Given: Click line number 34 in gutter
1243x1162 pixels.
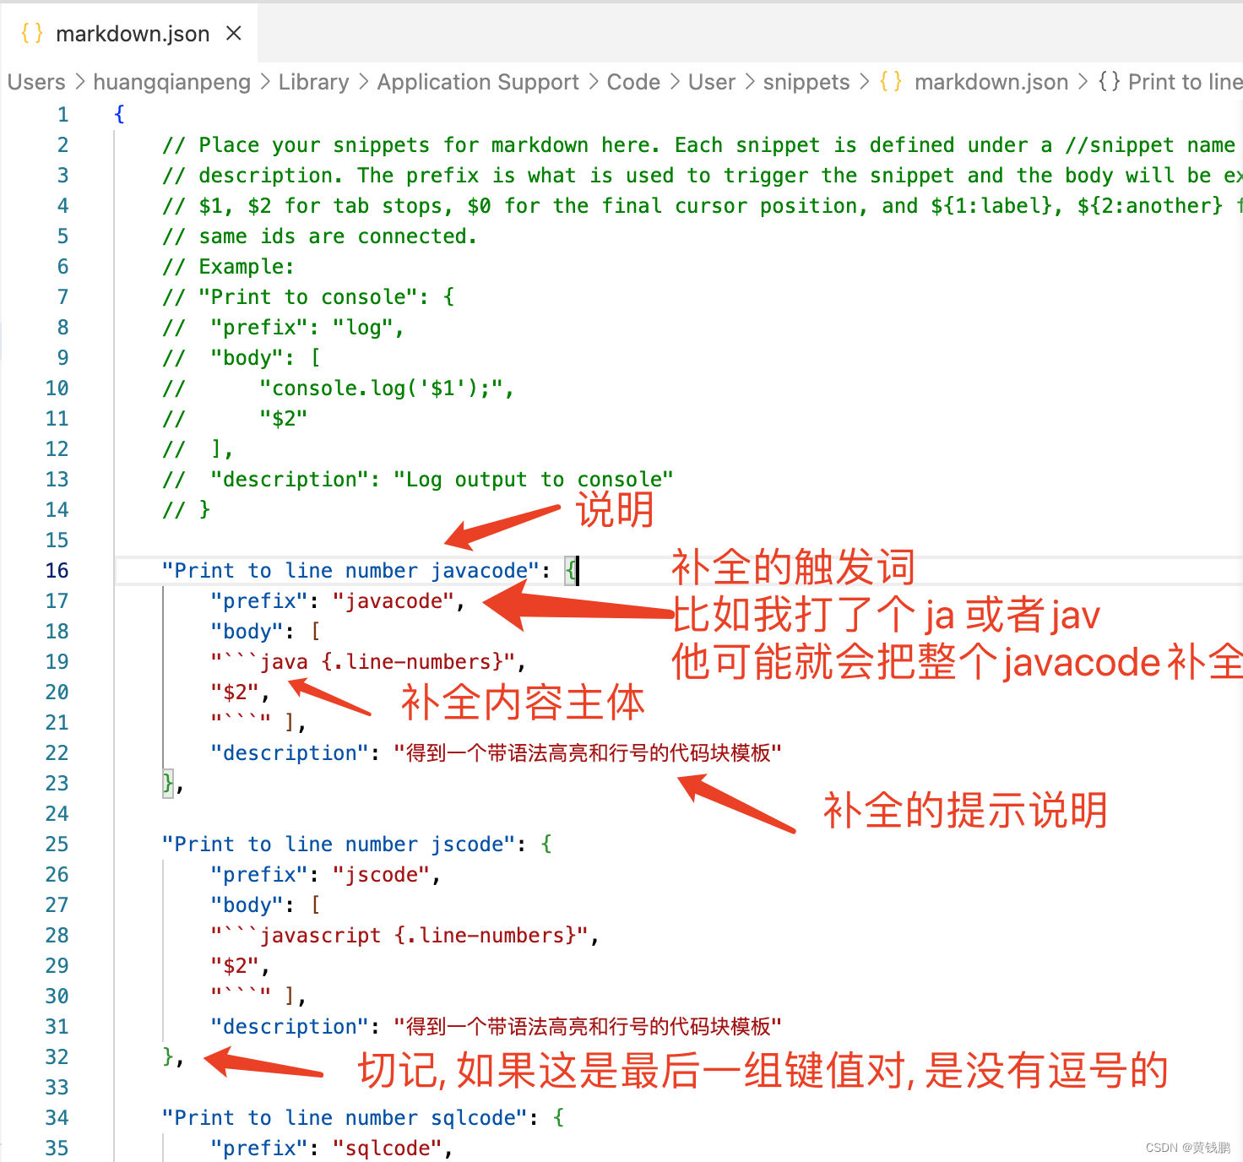Looking at the screenshot, I should [57, 1117].
